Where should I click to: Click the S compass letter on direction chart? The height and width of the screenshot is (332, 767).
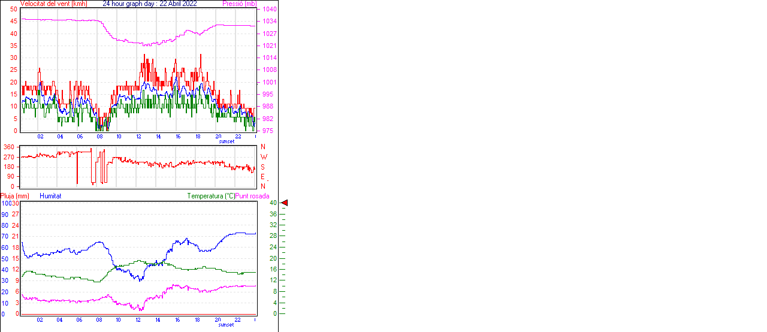pos(262,167)
